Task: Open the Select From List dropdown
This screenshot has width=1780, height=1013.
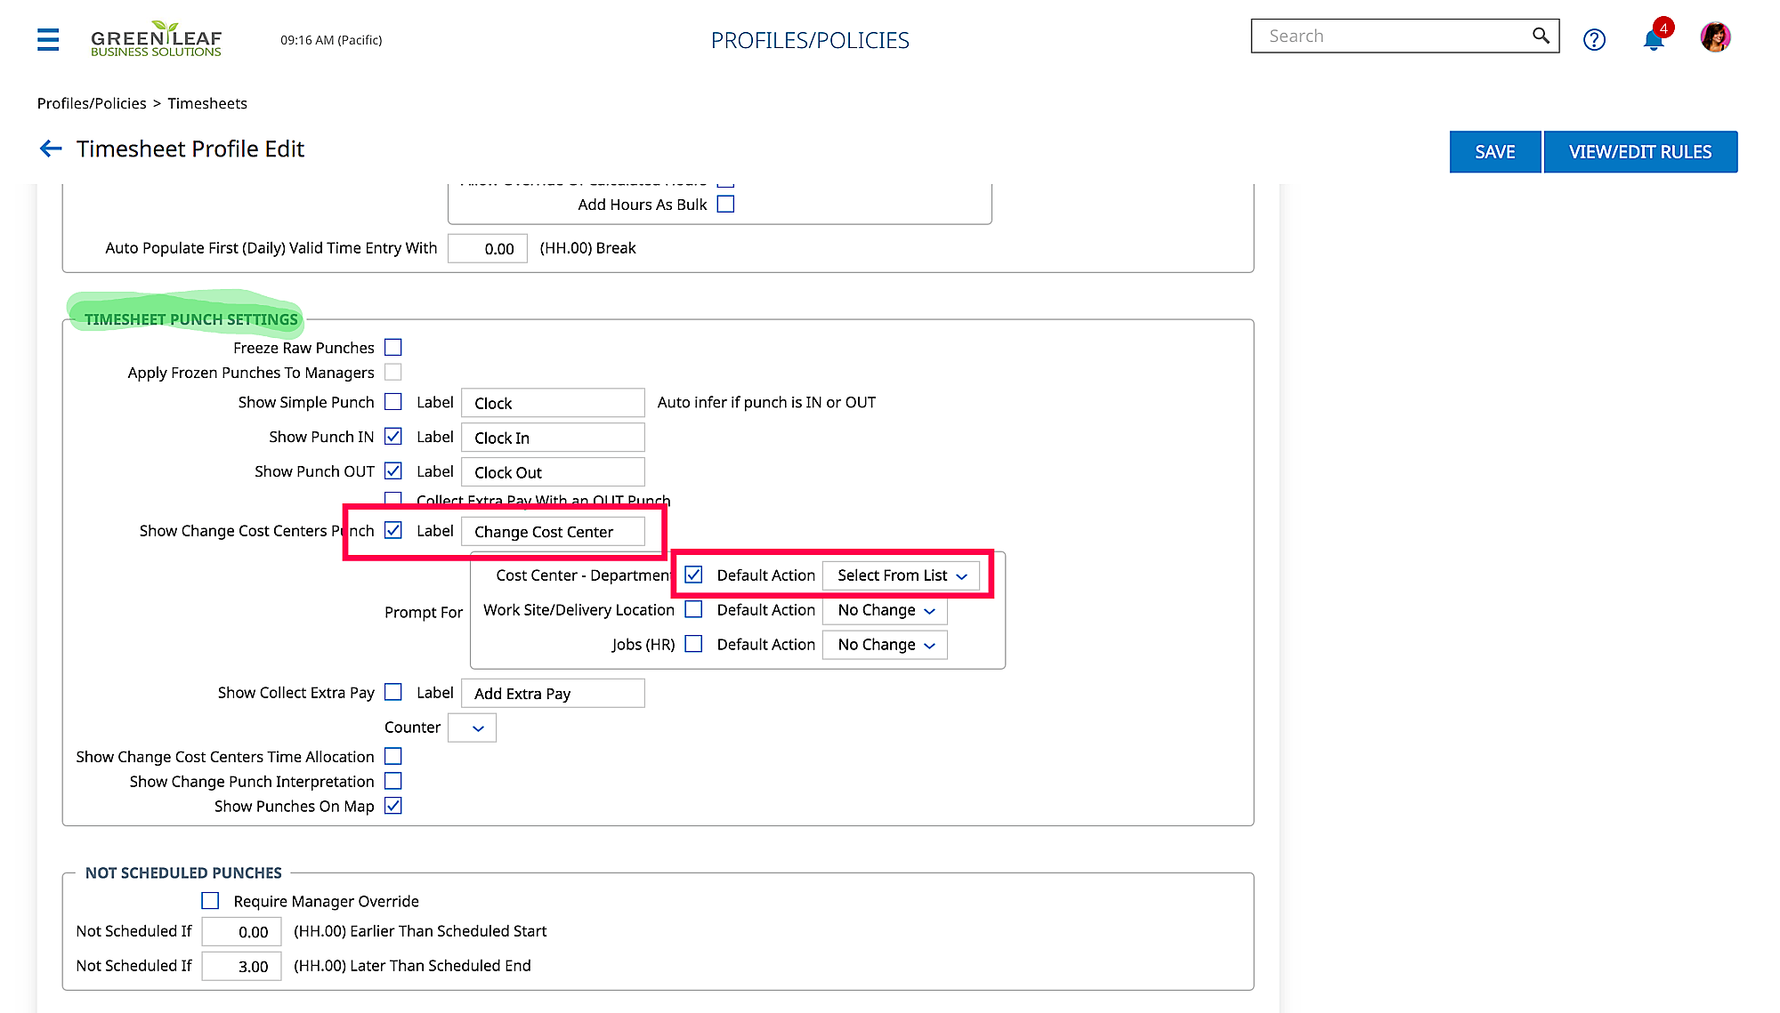Action: point(901,575)
